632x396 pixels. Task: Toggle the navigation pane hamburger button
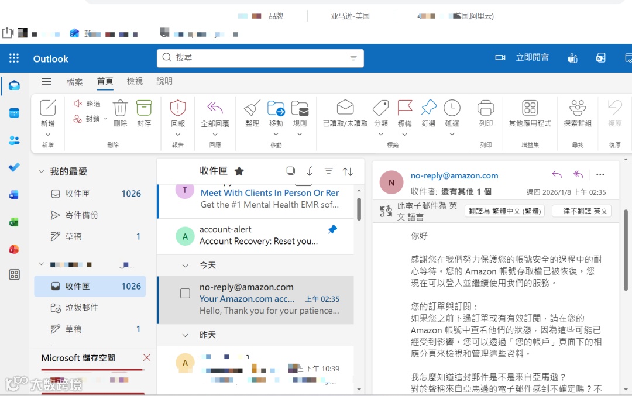click(46, 81)
